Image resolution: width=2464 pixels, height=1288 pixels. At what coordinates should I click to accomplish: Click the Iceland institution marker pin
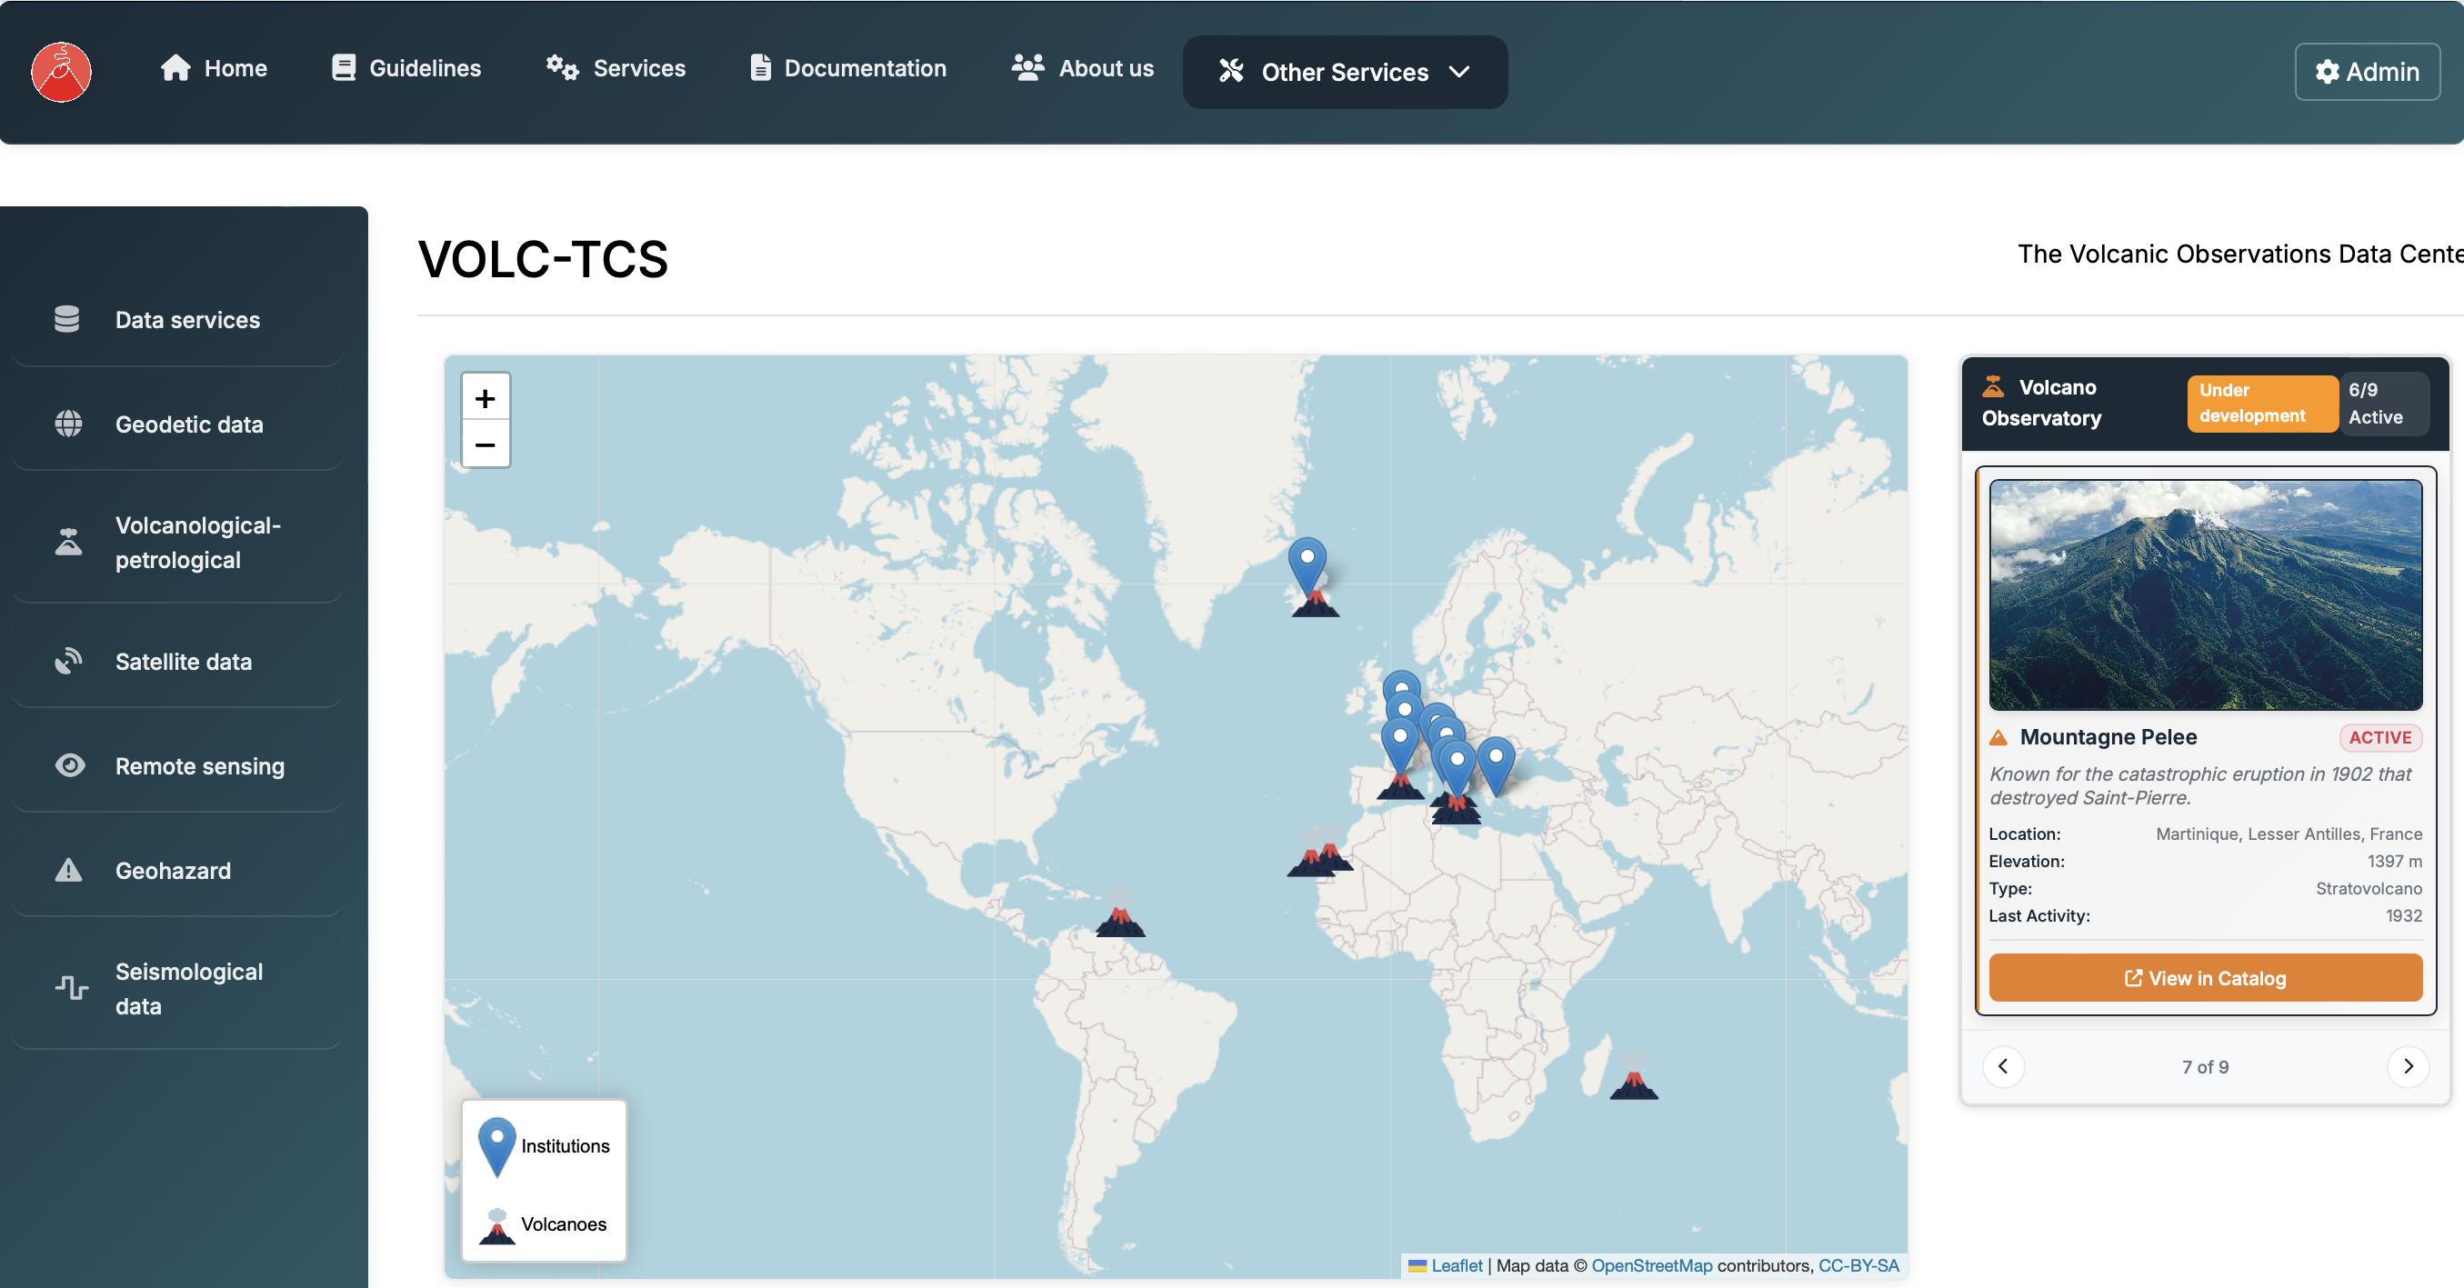click(1307, 562)
